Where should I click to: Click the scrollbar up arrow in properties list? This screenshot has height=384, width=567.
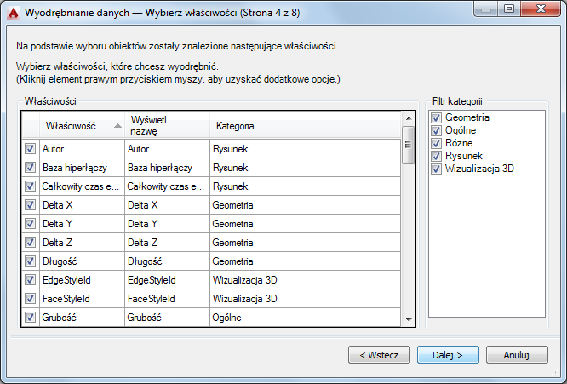tap(409, 118)
